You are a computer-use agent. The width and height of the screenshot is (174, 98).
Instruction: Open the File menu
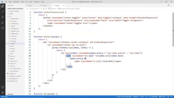pos(6,2)
